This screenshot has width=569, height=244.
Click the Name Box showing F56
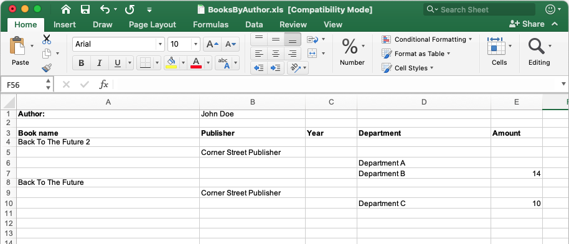tap(22, 85)
